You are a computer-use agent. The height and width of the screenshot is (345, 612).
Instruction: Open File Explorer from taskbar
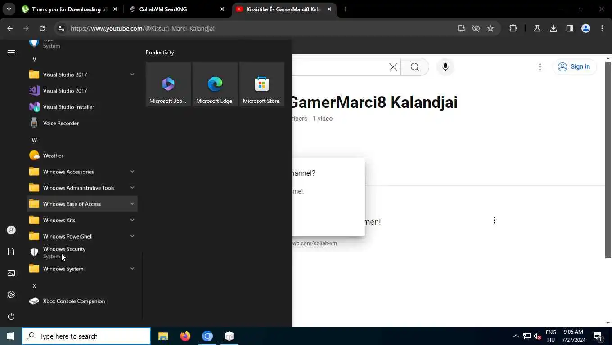click(x=163, y=336)
